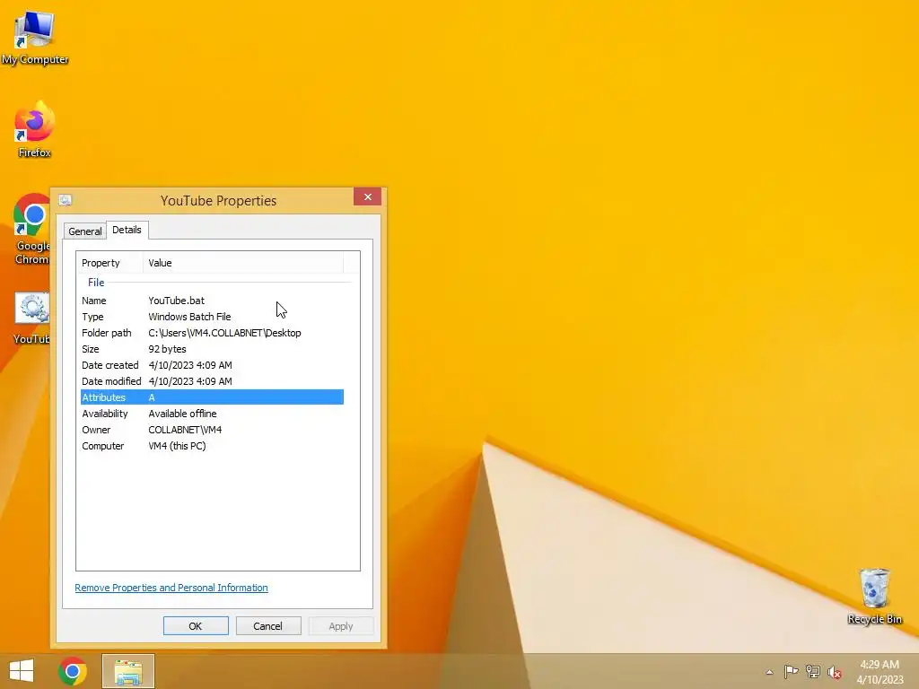The image size is (919, 689).
Task: Select the Computer row VM4 (this PC)
Action: click(212, 446)
